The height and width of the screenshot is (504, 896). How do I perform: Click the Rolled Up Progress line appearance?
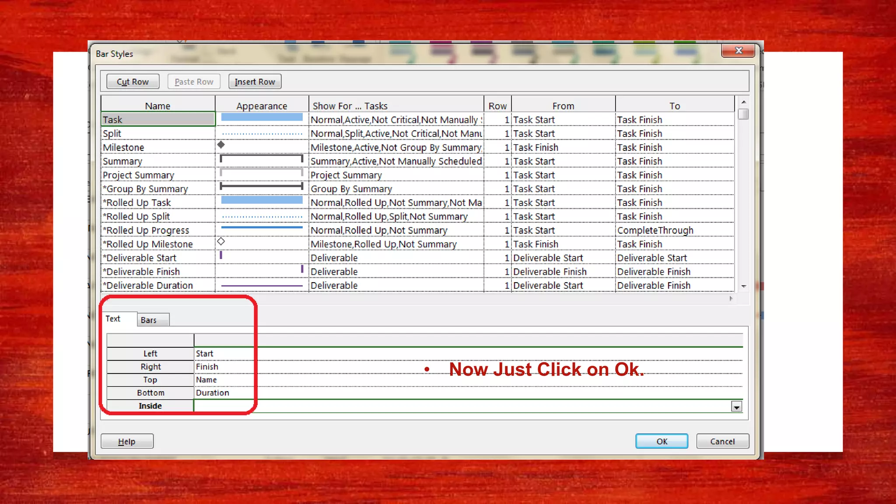[262, 227]
